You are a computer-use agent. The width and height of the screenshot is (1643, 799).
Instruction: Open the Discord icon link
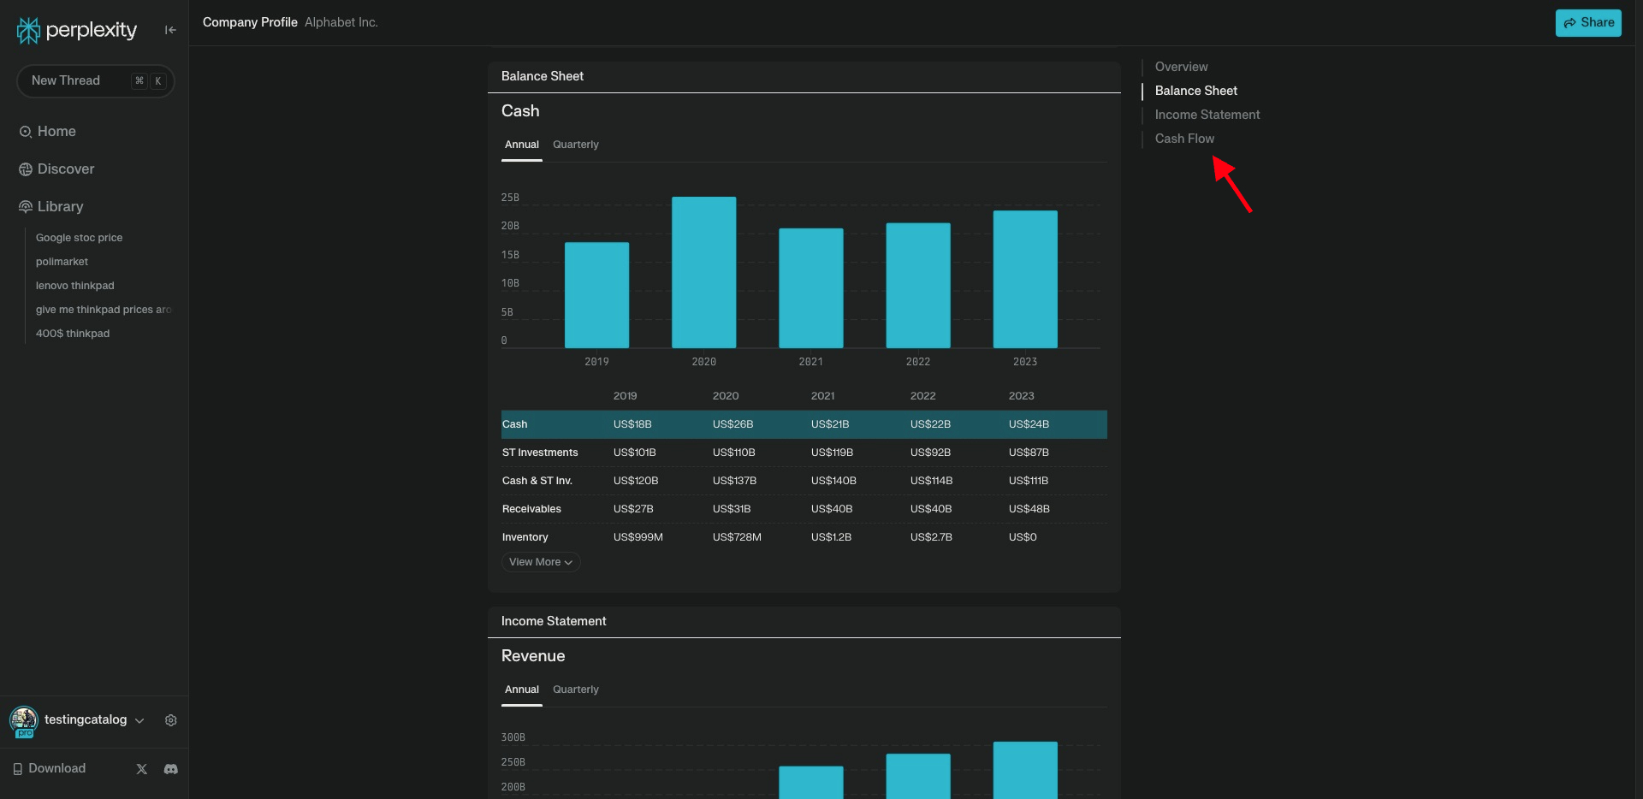coord(171,769)
